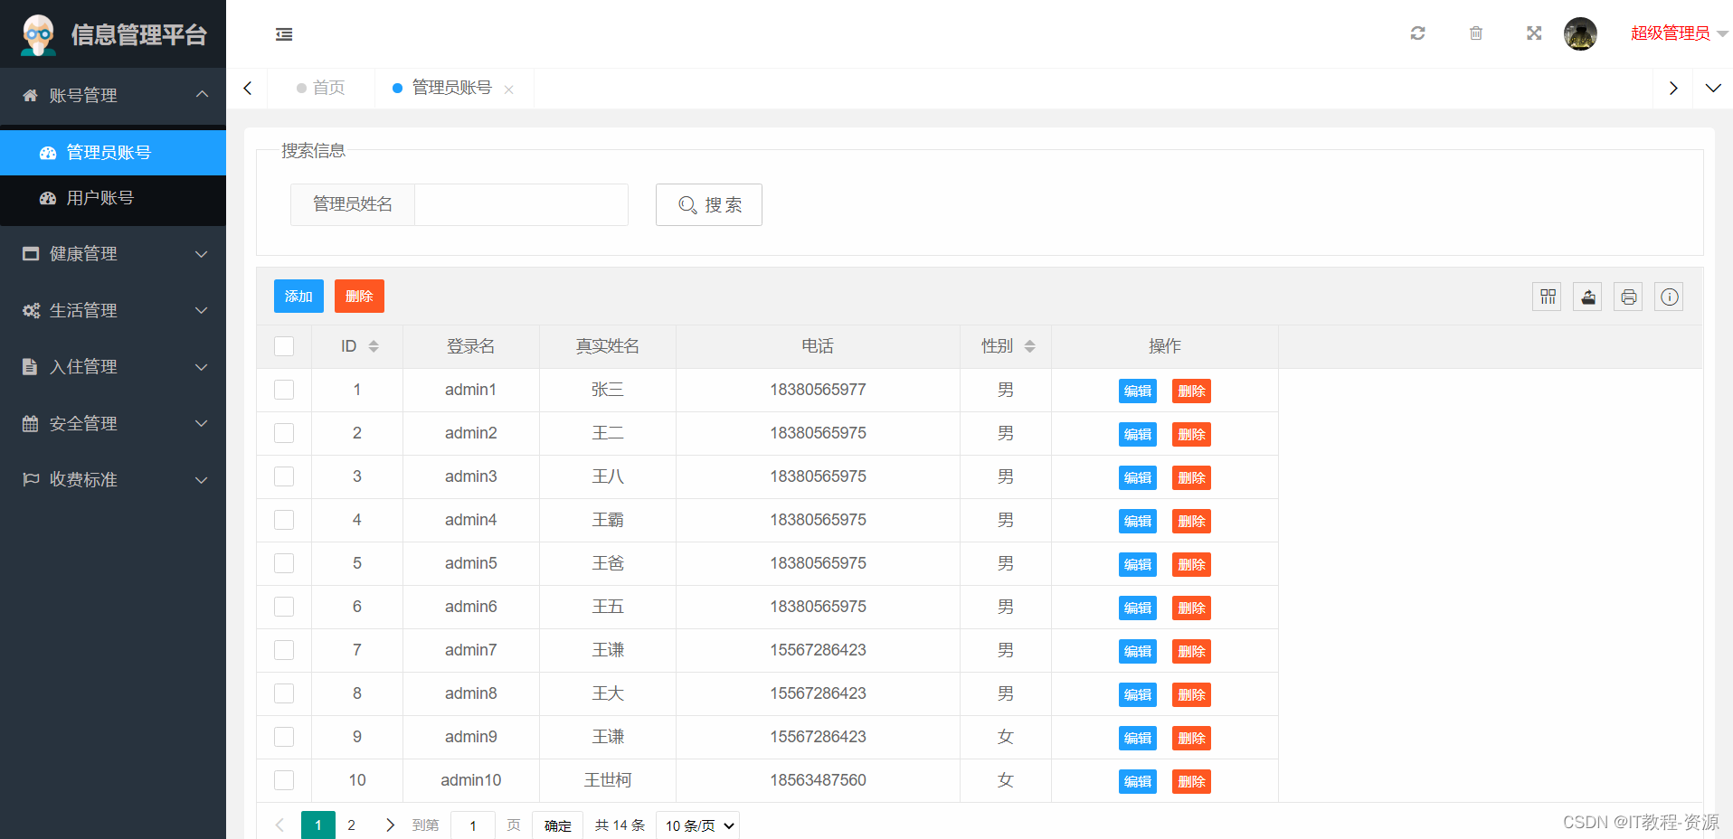Check the checkbox for admin5 row
Image resolution: width=1733 pixels, height=839 pixels.
click(284, 563)
